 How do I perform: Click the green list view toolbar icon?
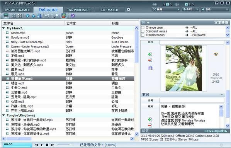click(x=6, y=15)
